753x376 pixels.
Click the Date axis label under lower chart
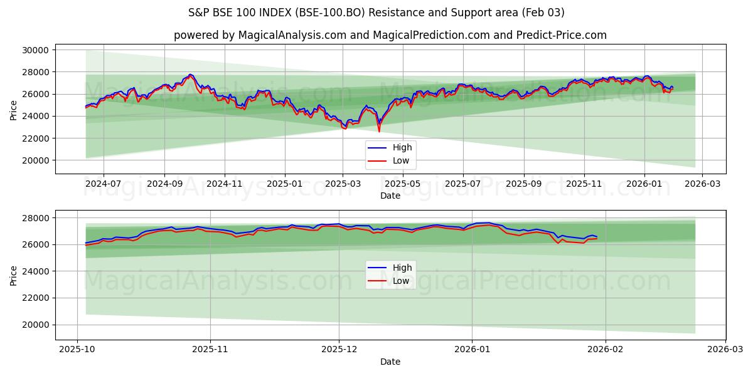click(x=390, y=362)
